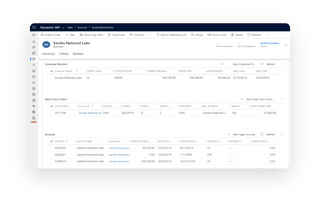Click the 160,740.00 current balance cell
This screenshot has width=320, height=205.
tap(168, 78)
